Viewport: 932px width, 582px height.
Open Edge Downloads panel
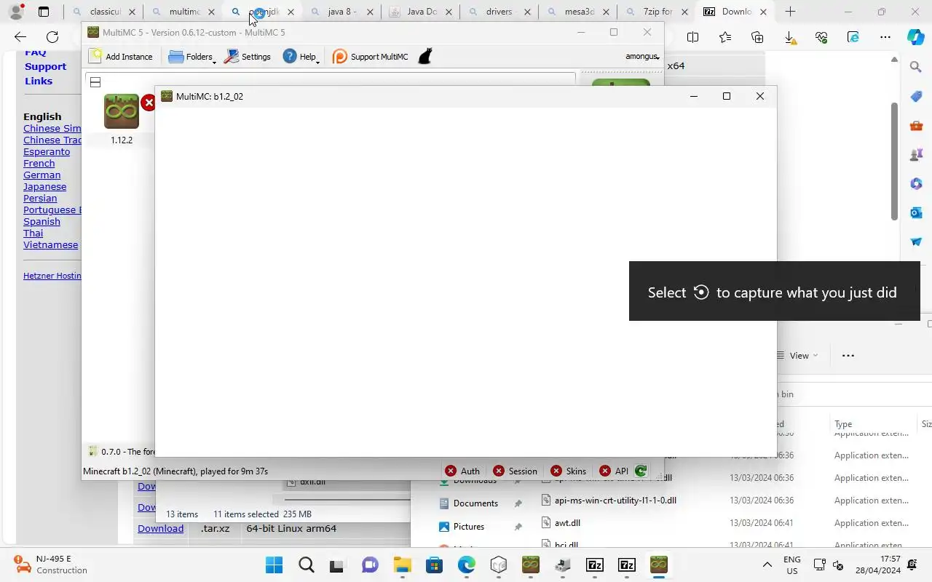click(789, 37)
